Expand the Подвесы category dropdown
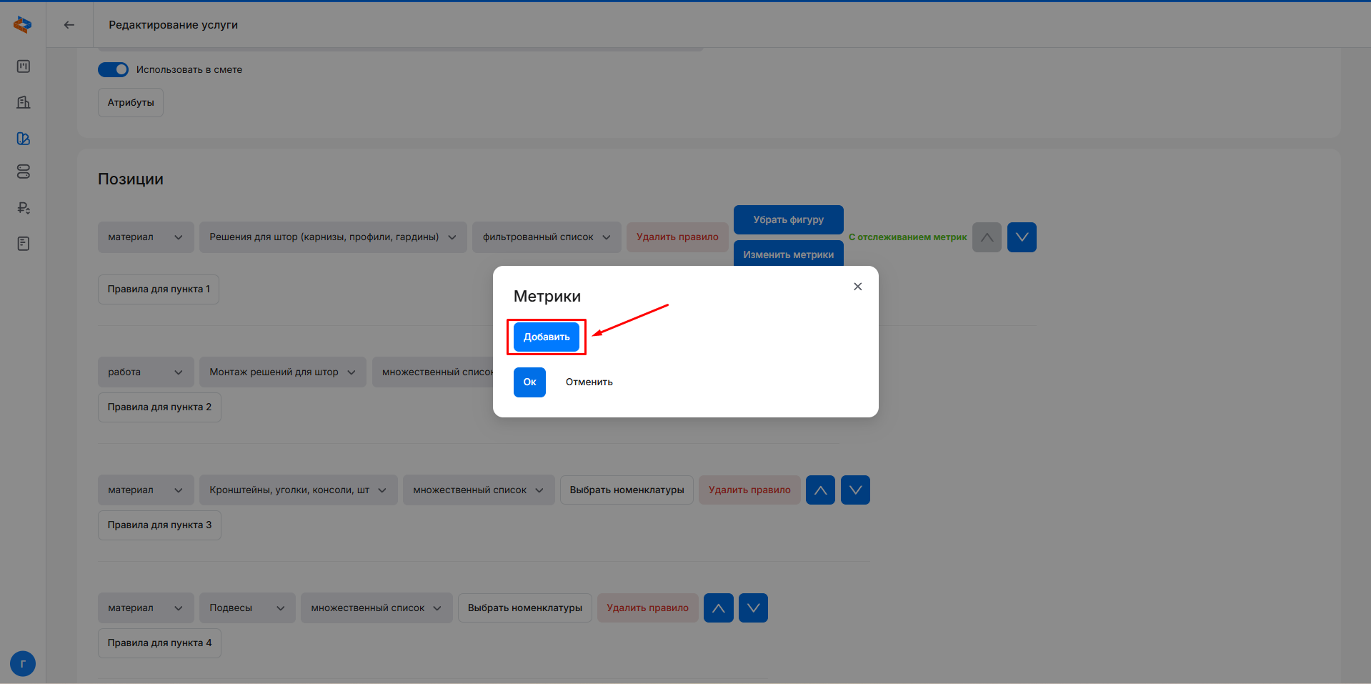This screenshot has height=684, width=1371. (x=247, y=608)
